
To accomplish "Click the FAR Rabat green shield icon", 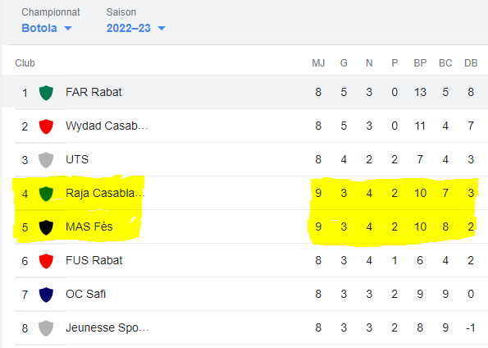I will [x=46, y=93].
